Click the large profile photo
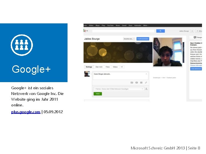206x154 pixels. coord(167,52)
